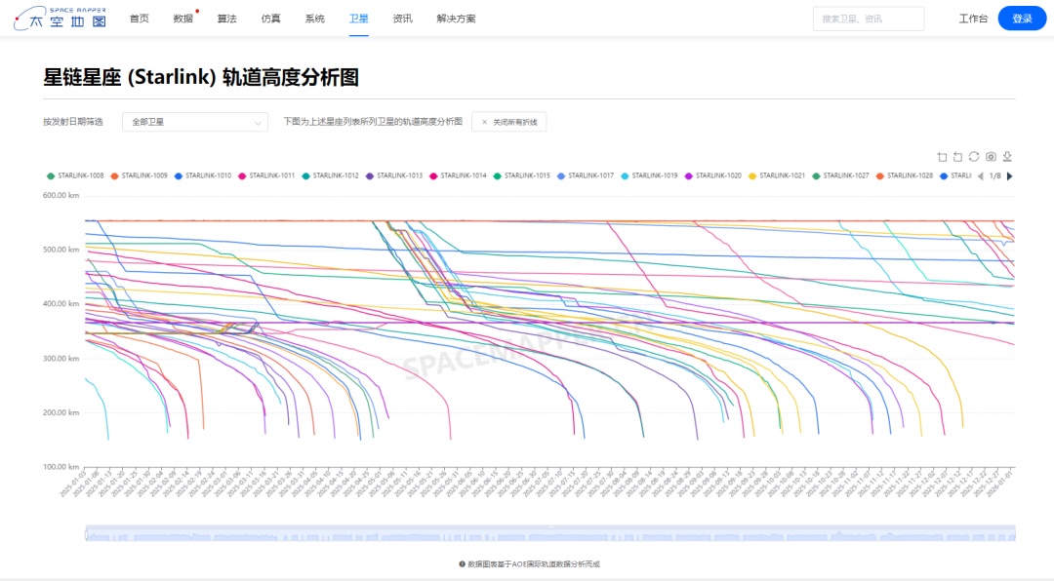Viewport: 1054px width, 581px height.
Task: Open the 解决方案 navigation menu
Action: click(457, 19)
